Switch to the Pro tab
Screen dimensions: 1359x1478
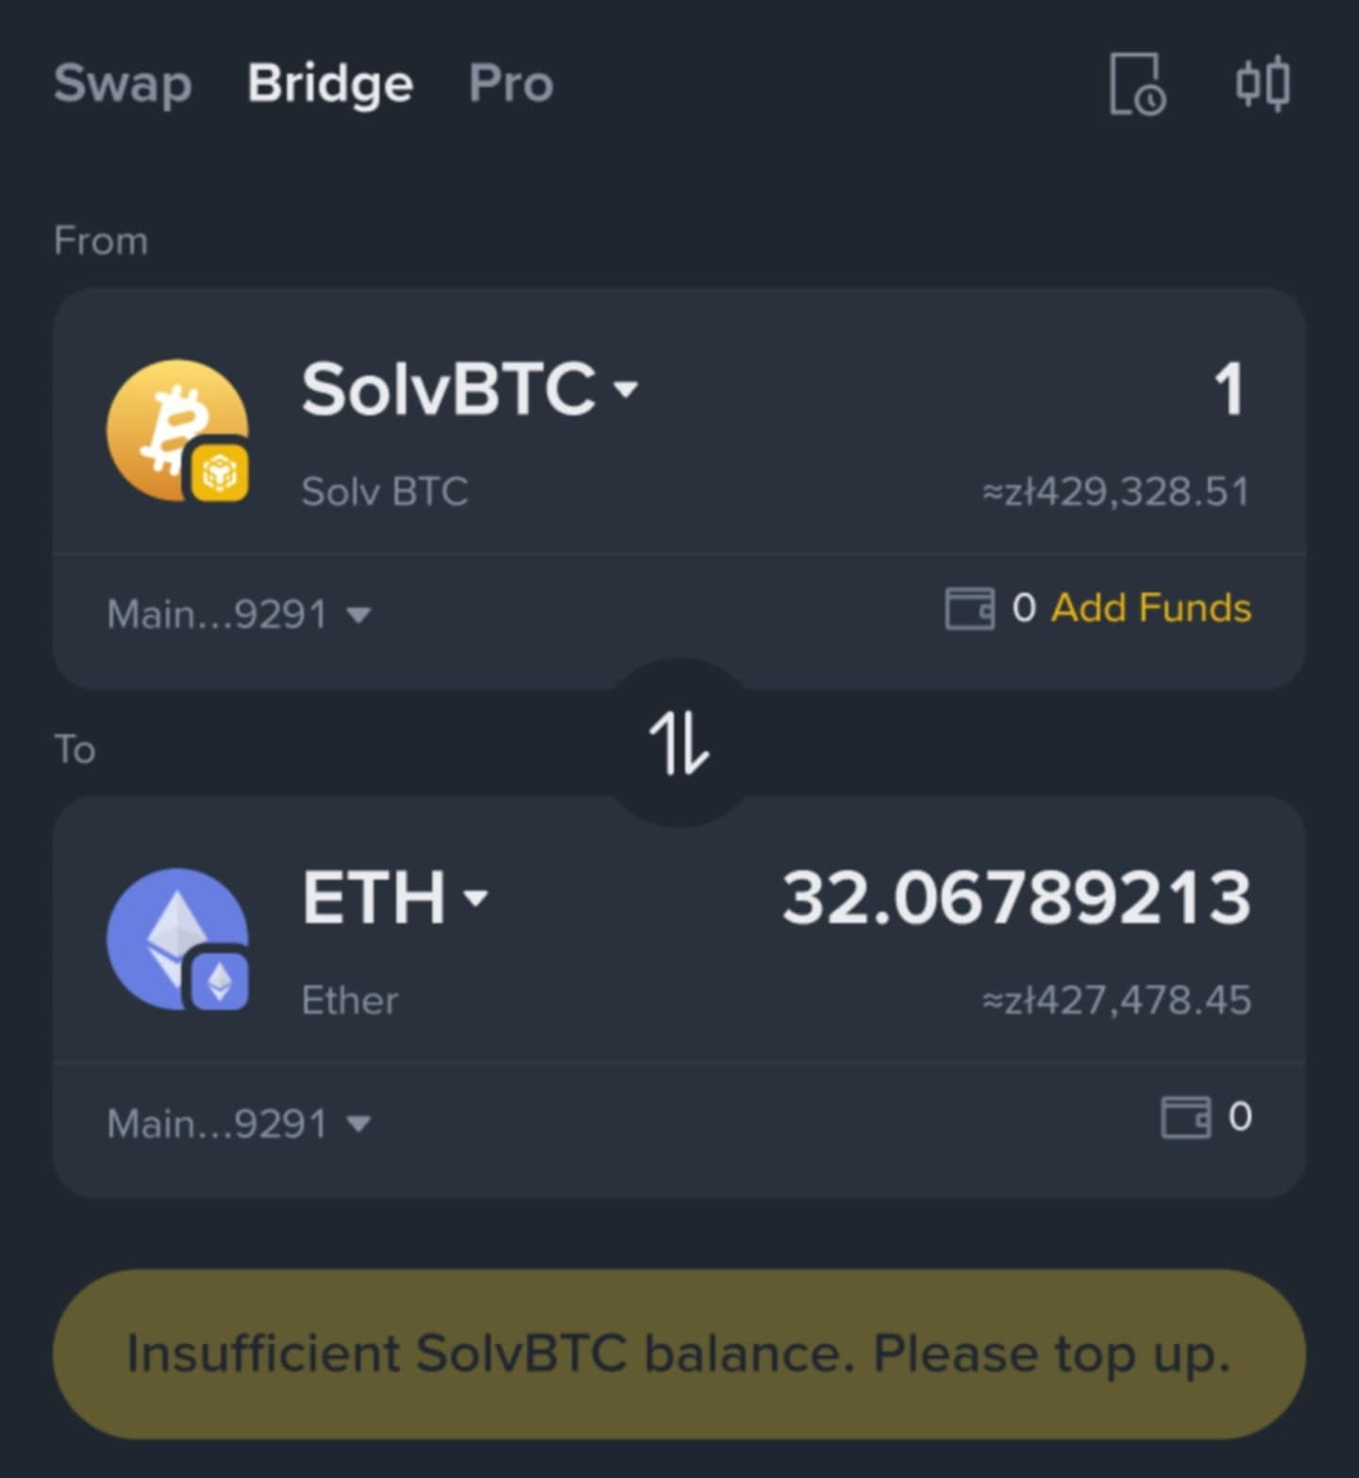click(x=512, y=83)
